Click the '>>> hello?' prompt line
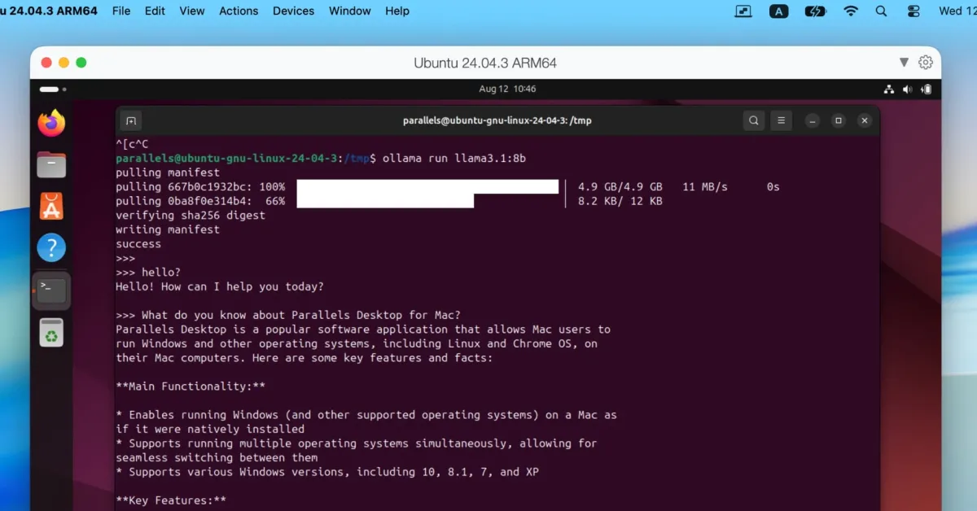This screenshot has height=511, width=977. 148,273
